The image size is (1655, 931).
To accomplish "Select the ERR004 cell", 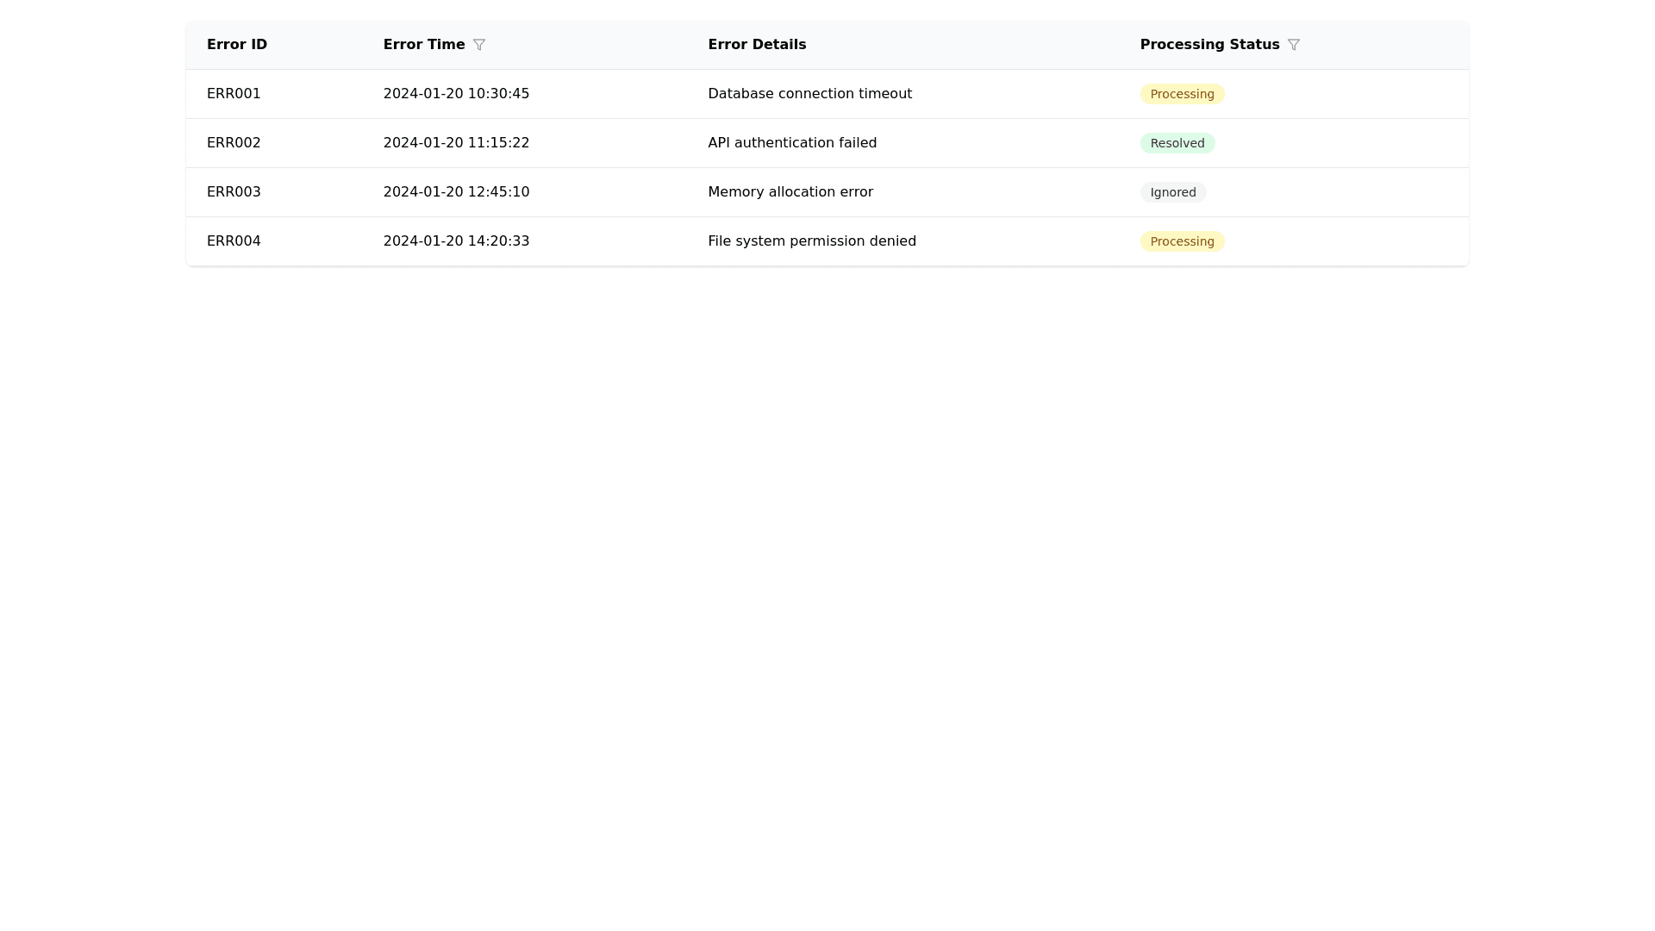I will 234,241.
